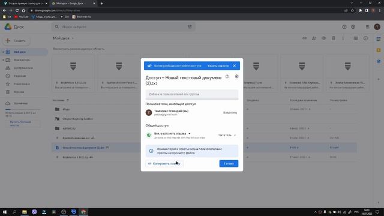This screenshot has height=216, width=384.
Task: Click the share with people toolbar icon
Action: (314, 38)
